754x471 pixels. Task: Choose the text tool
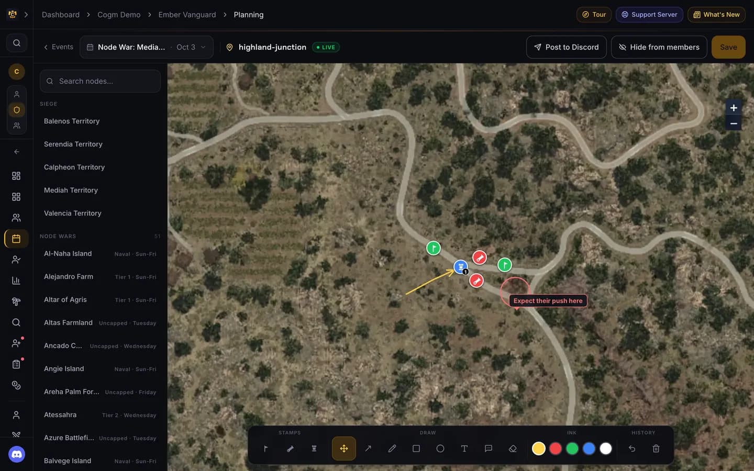point(464,448)
